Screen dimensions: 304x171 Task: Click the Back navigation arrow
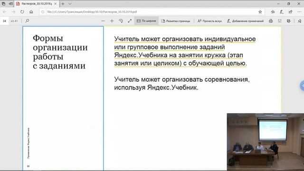5,12
